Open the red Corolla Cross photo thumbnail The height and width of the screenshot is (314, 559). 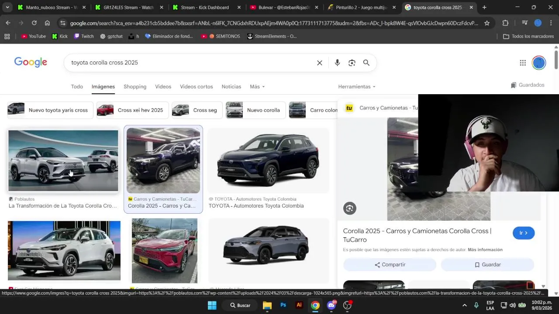click(x=165, y=251)
